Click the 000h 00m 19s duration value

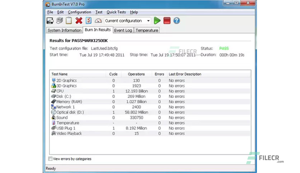point(232,55)
